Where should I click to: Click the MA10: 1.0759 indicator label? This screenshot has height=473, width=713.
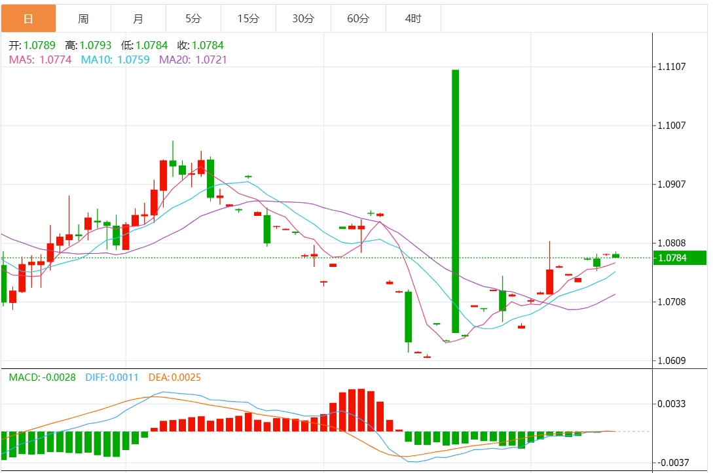point(115,60)
